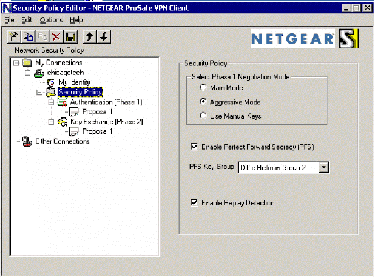Open the Options menu
Viewport: 375px width, 278px height.
coord(51,20)
